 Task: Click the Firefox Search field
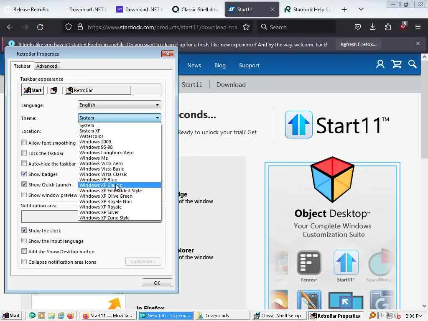pyautogui.click(x=297, y=27)
